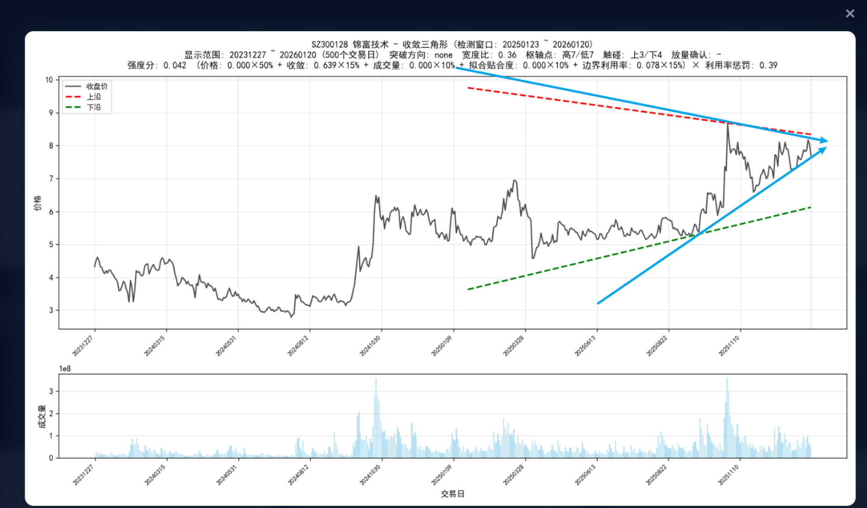Click the left end of green dashed 下沿 line
The image size is (867, 508).
pos(469,289)
